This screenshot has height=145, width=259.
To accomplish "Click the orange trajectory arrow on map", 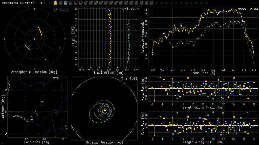I will click(x=36, y=113).
